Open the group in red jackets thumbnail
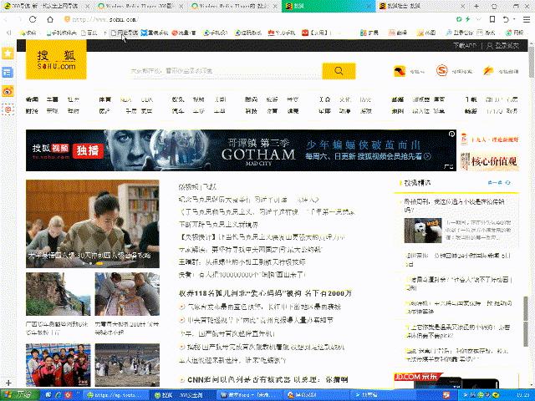Screen dimensions: 535x401 [58, 365]
